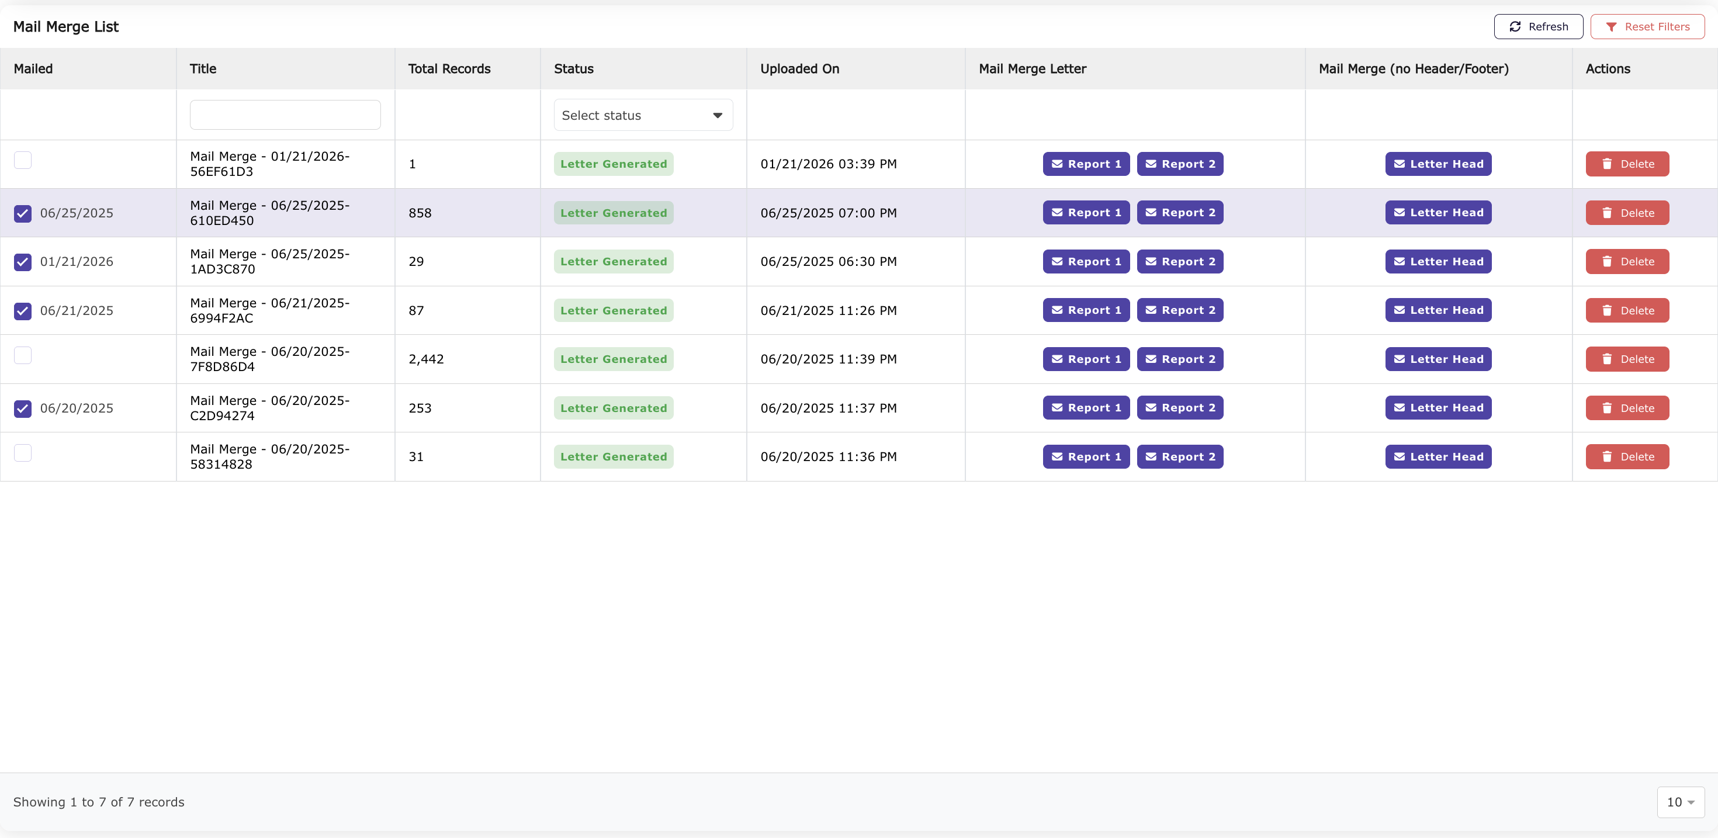Click Letter Head for Mail Merge 58314828

tap(1438, 456)
